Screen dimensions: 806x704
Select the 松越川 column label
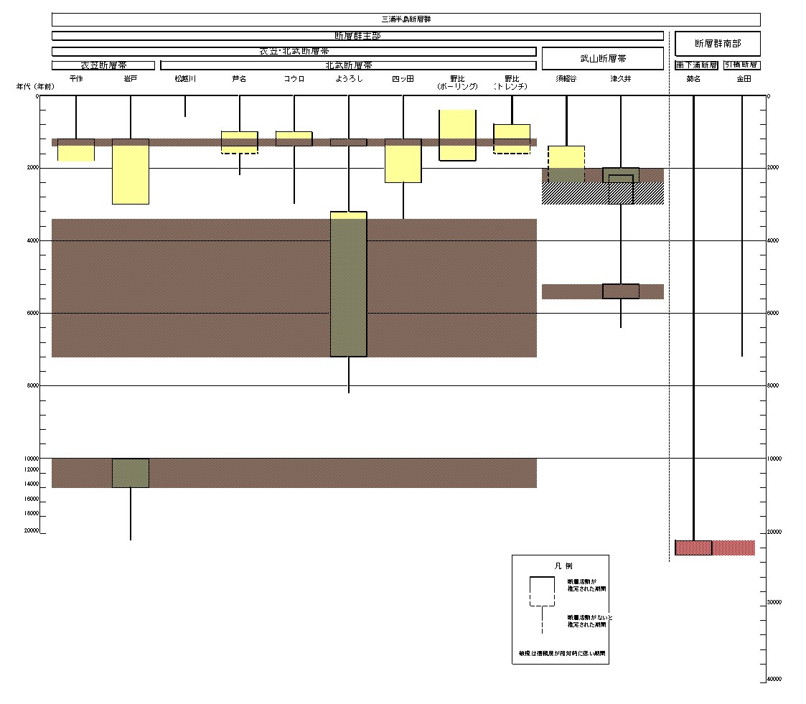185,79
